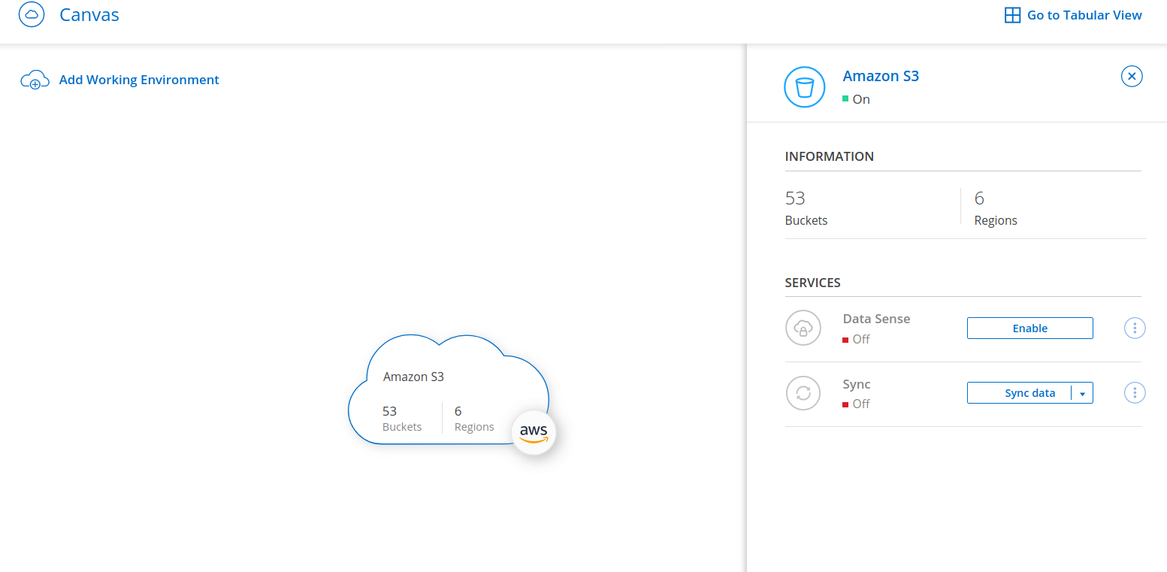Click the Data Sense cloud-lock icon

click(803, 328)
